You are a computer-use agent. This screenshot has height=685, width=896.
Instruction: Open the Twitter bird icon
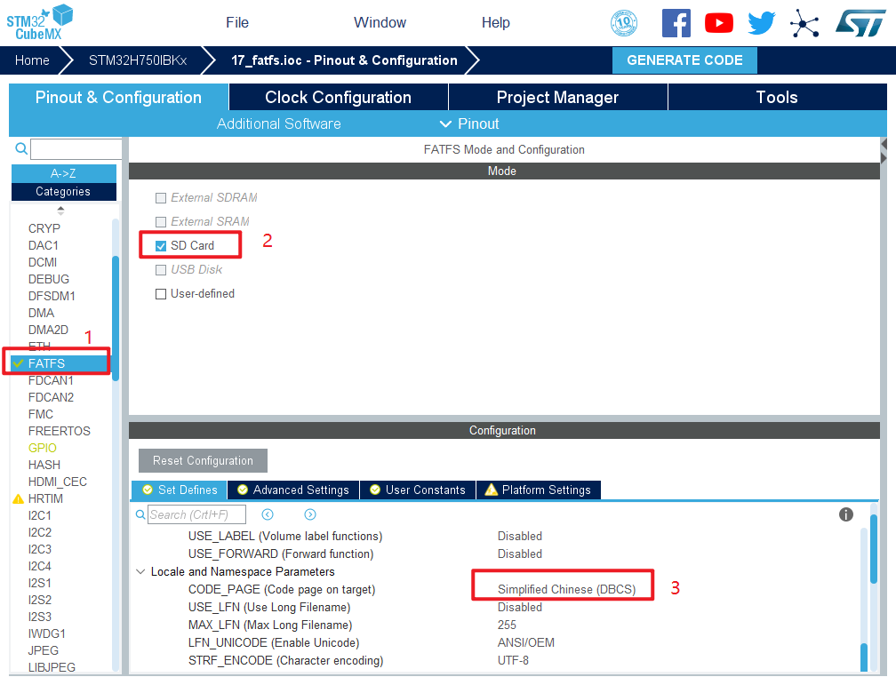pos(762,23)
